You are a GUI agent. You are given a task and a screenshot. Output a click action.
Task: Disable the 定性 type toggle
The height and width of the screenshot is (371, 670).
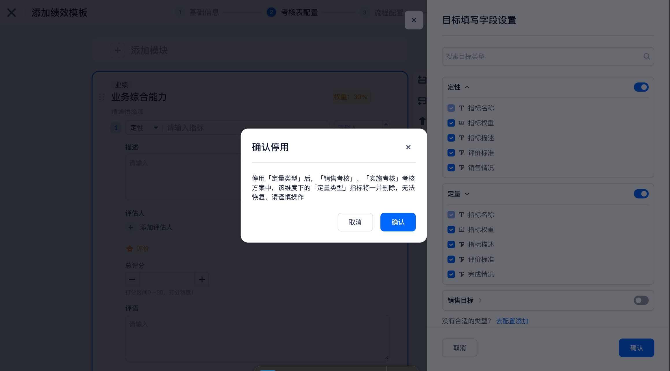641,87
